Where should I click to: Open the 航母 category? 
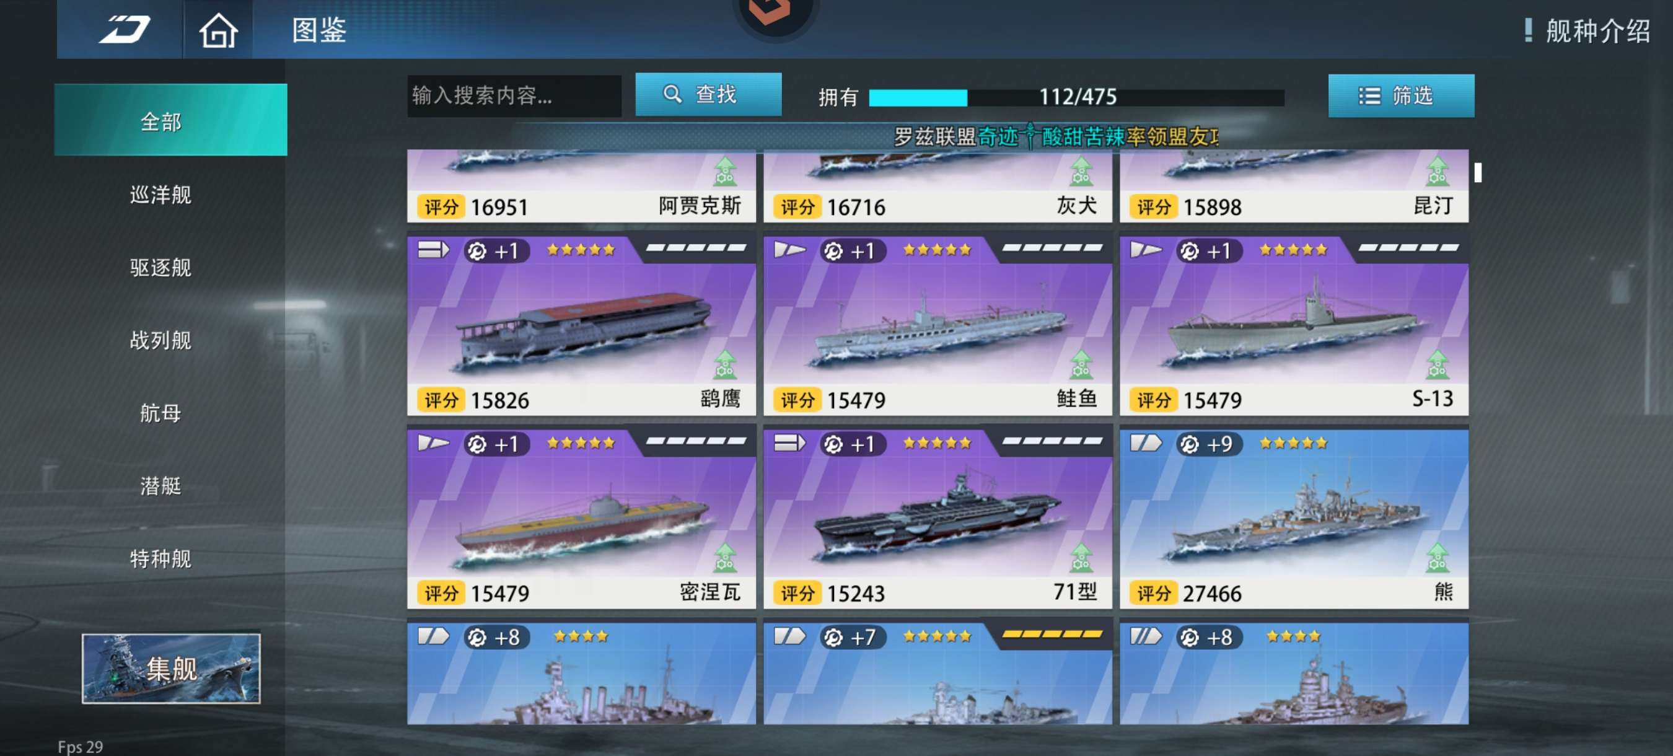tap(160, 413)
